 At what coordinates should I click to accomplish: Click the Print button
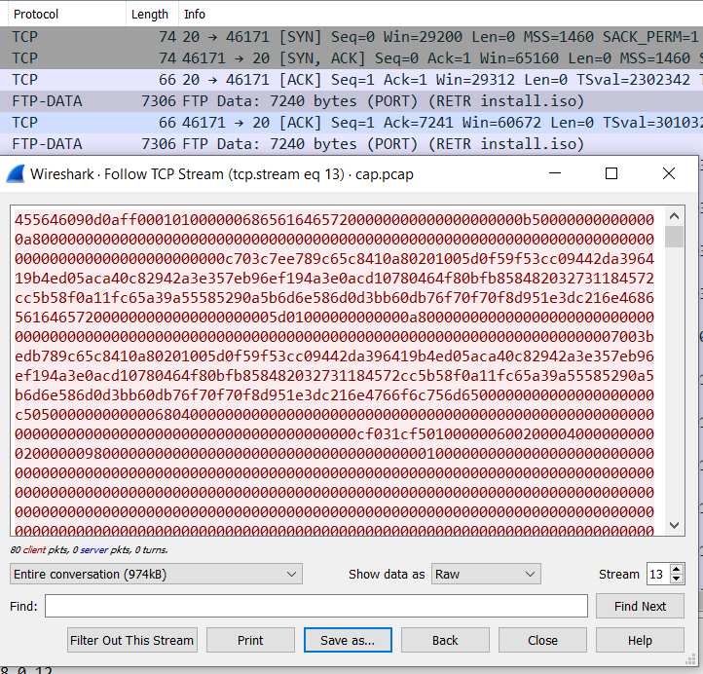pos(250,640)
